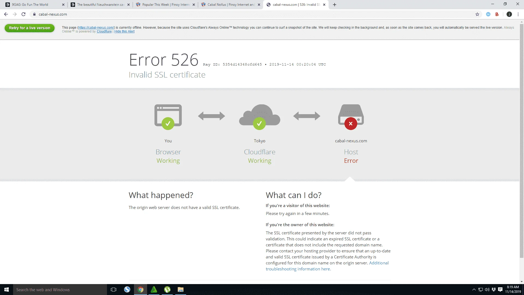This screenshot has width=524, height=295.
Task: Open Additional troubleshooting information here link
Action: (327, 266)
